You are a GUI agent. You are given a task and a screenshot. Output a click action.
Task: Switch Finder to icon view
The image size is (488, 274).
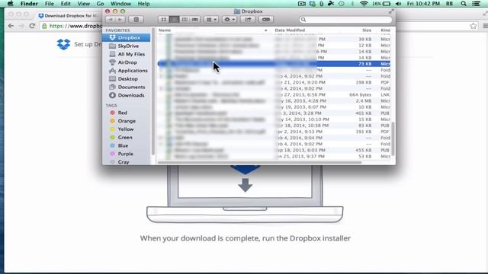[163, 20]
